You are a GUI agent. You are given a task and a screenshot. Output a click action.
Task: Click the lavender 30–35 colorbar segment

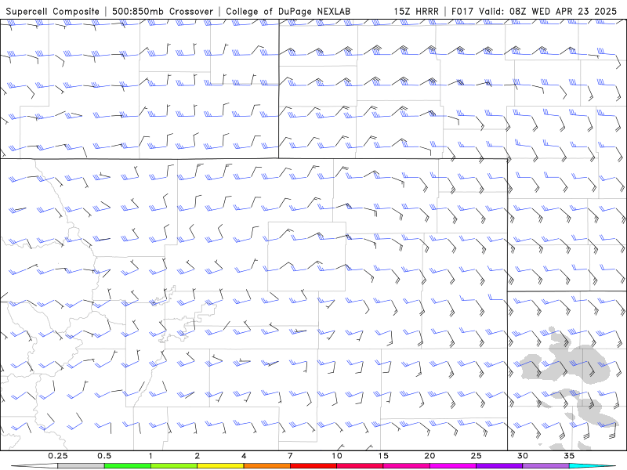pos(545,466)
